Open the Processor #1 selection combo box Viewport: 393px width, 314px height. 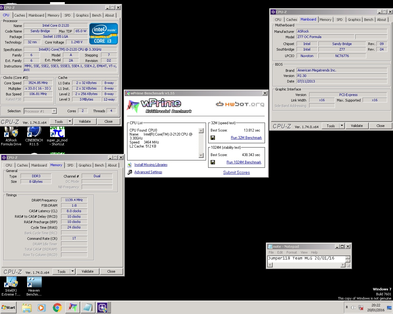coord(40,111)
